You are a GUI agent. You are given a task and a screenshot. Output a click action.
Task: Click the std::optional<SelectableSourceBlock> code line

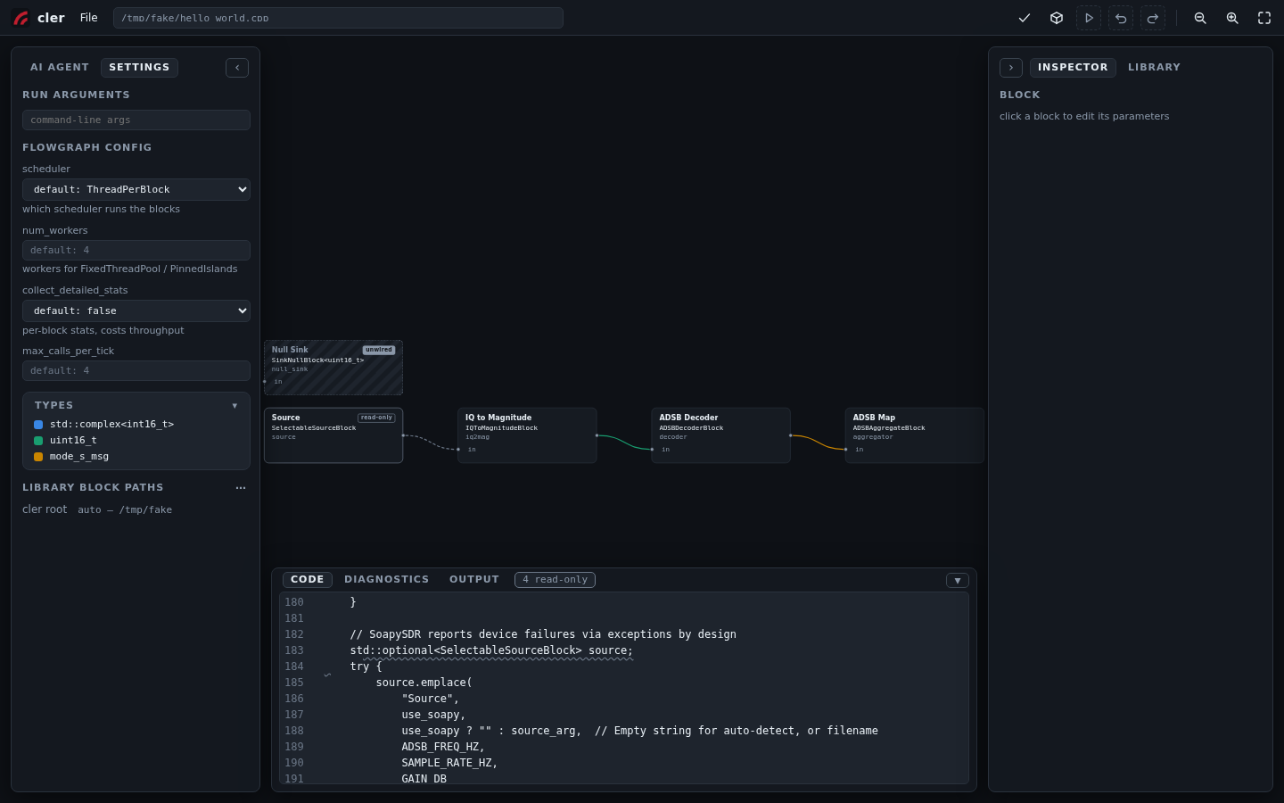(491, 650)
